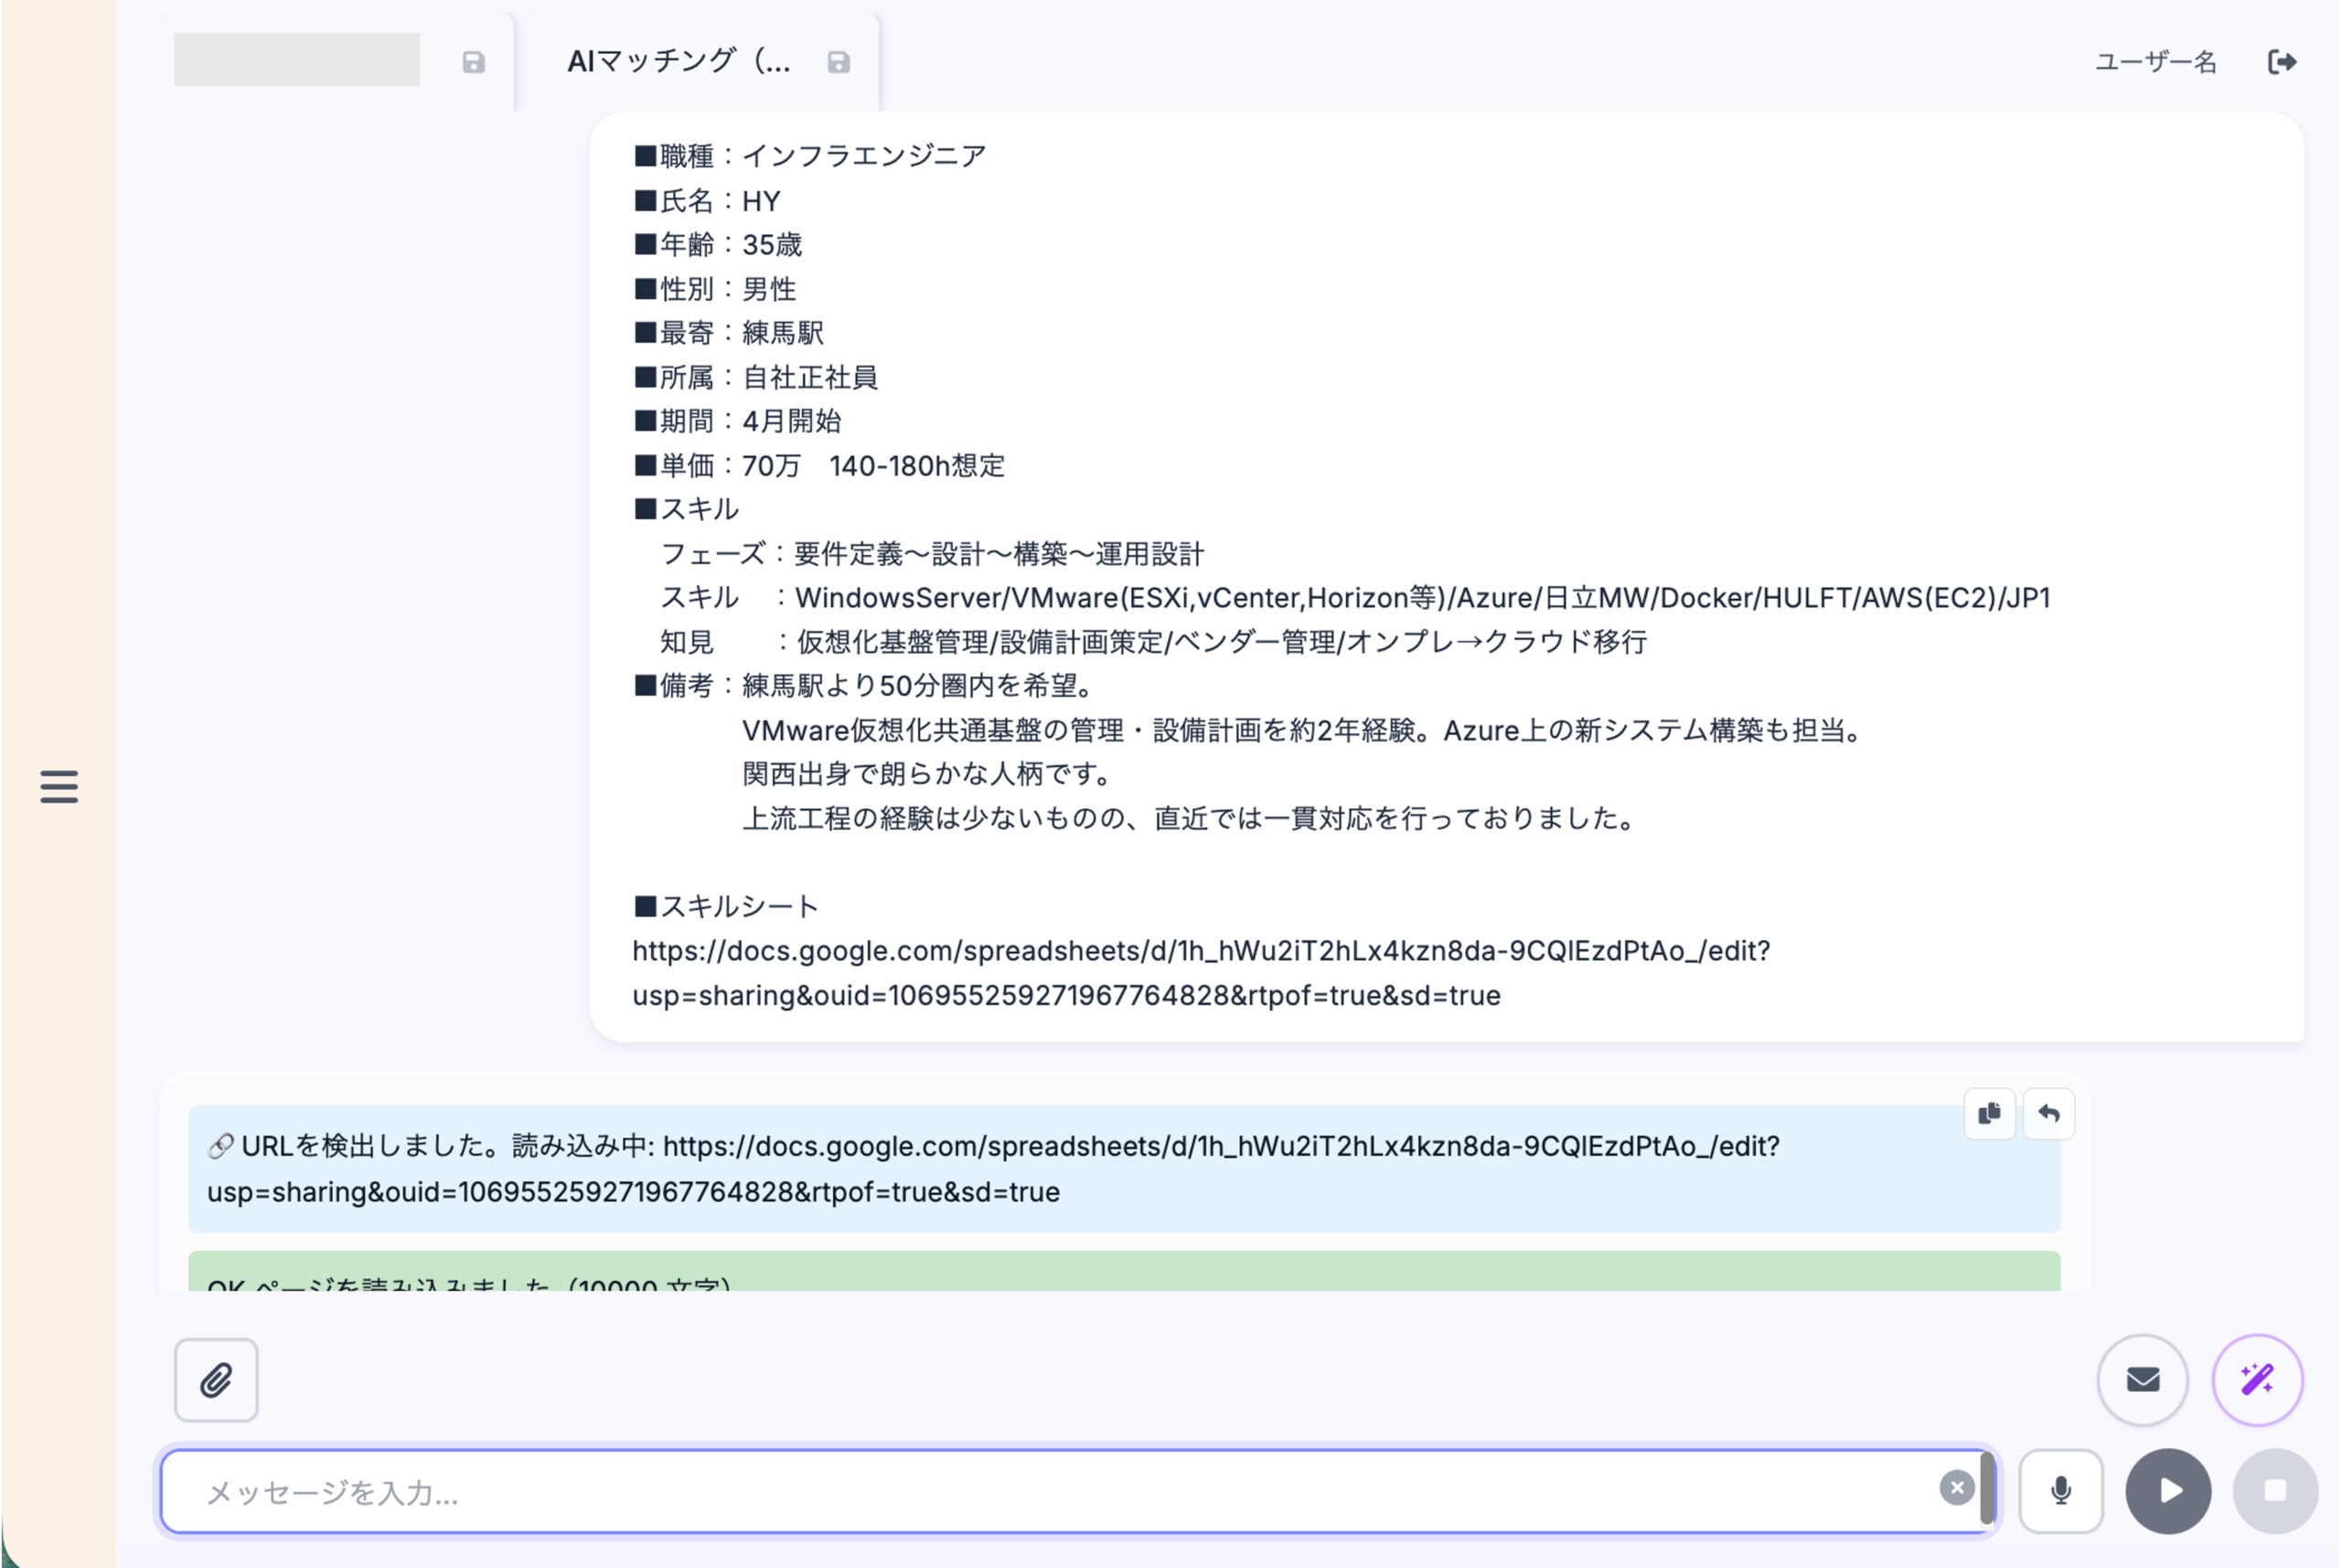This screenshot has width=2341, height=1568.
Task: Switch to the AIマッチング tab
Action: click(678, 62)
